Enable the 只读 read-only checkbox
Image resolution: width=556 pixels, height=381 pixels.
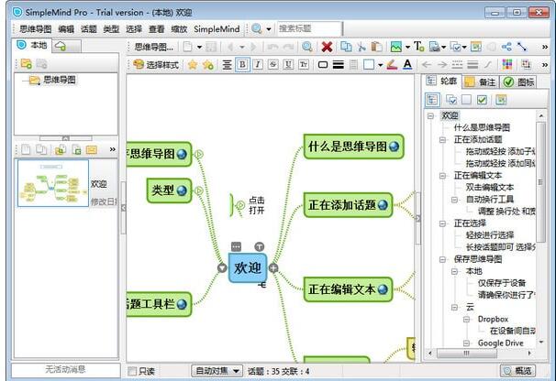click(x=132, y=371)
